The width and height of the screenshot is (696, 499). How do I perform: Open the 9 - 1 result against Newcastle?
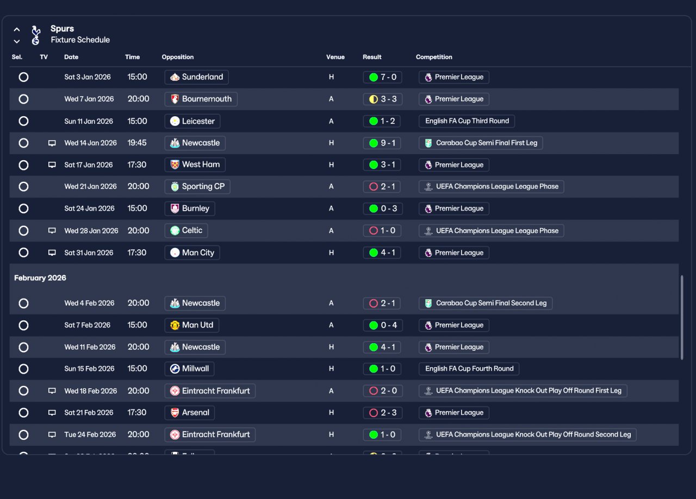pos(383,143)
